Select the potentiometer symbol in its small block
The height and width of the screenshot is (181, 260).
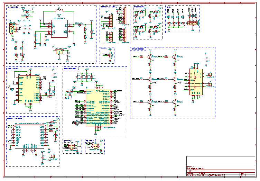pyautogui.click(x=110, y=55)
